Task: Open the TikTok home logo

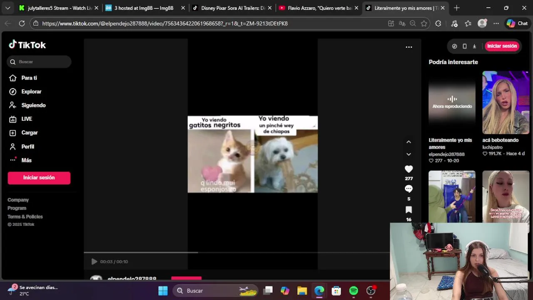Action: coord(27,45)
